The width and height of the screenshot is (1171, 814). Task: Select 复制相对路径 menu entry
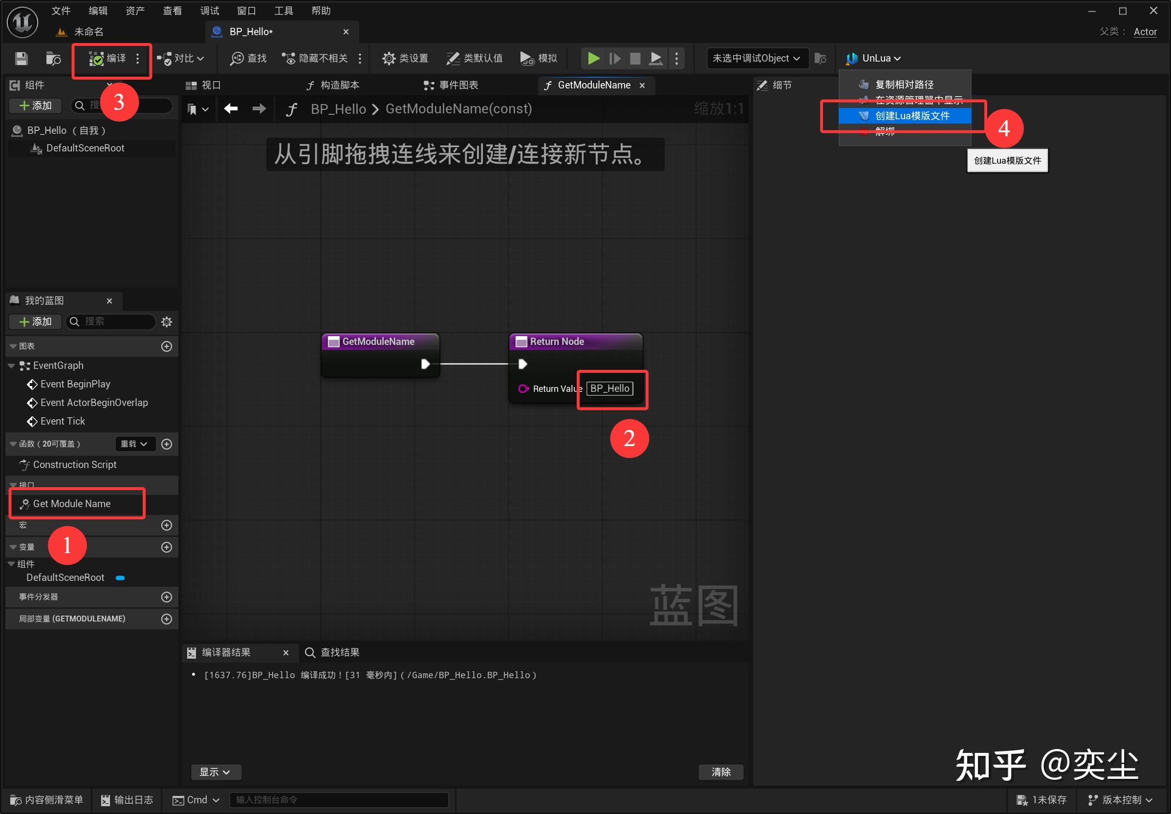click(905, 85)
